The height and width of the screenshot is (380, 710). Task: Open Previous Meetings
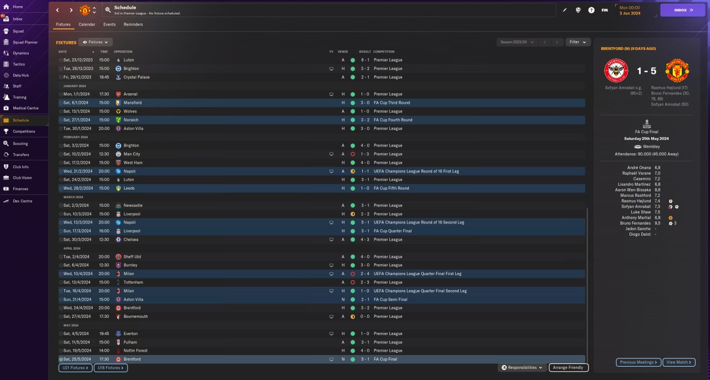coord(638,362)
